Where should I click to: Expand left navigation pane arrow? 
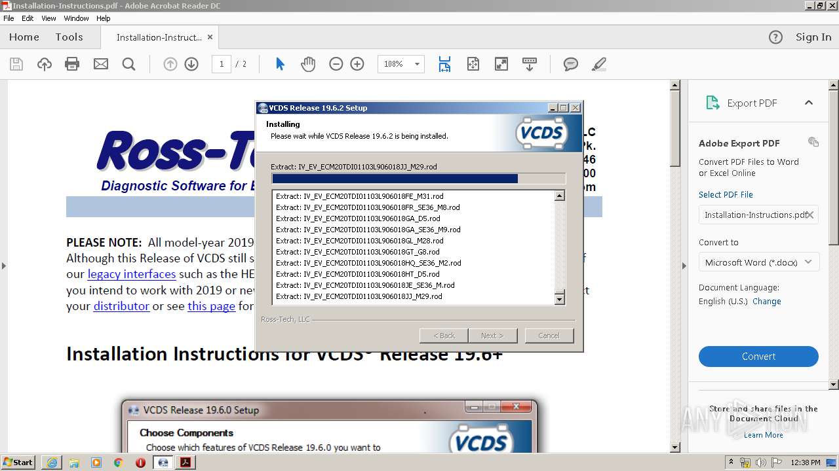coord(3,266)
